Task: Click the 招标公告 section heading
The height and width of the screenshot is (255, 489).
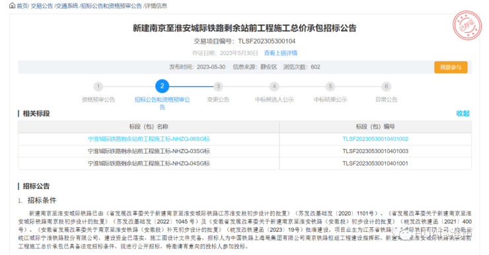Action: [x=36, y=186]
